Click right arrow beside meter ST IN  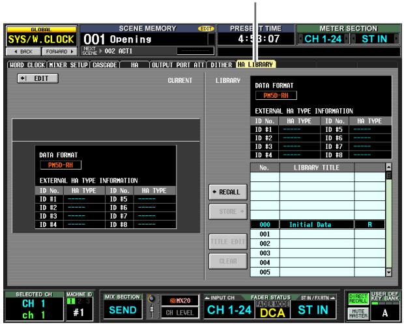pos(396,39)
